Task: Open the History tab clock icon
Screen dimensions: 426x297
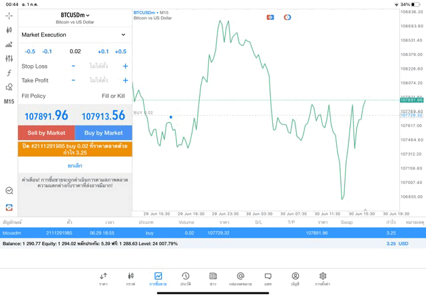Action: click(186, 278)
